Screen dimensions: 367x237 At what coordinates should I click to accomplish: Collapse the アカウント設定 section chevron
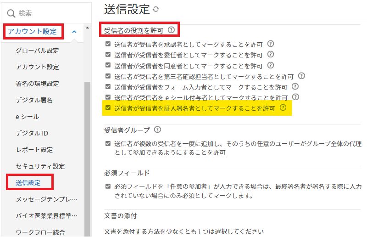click(74, 32)
